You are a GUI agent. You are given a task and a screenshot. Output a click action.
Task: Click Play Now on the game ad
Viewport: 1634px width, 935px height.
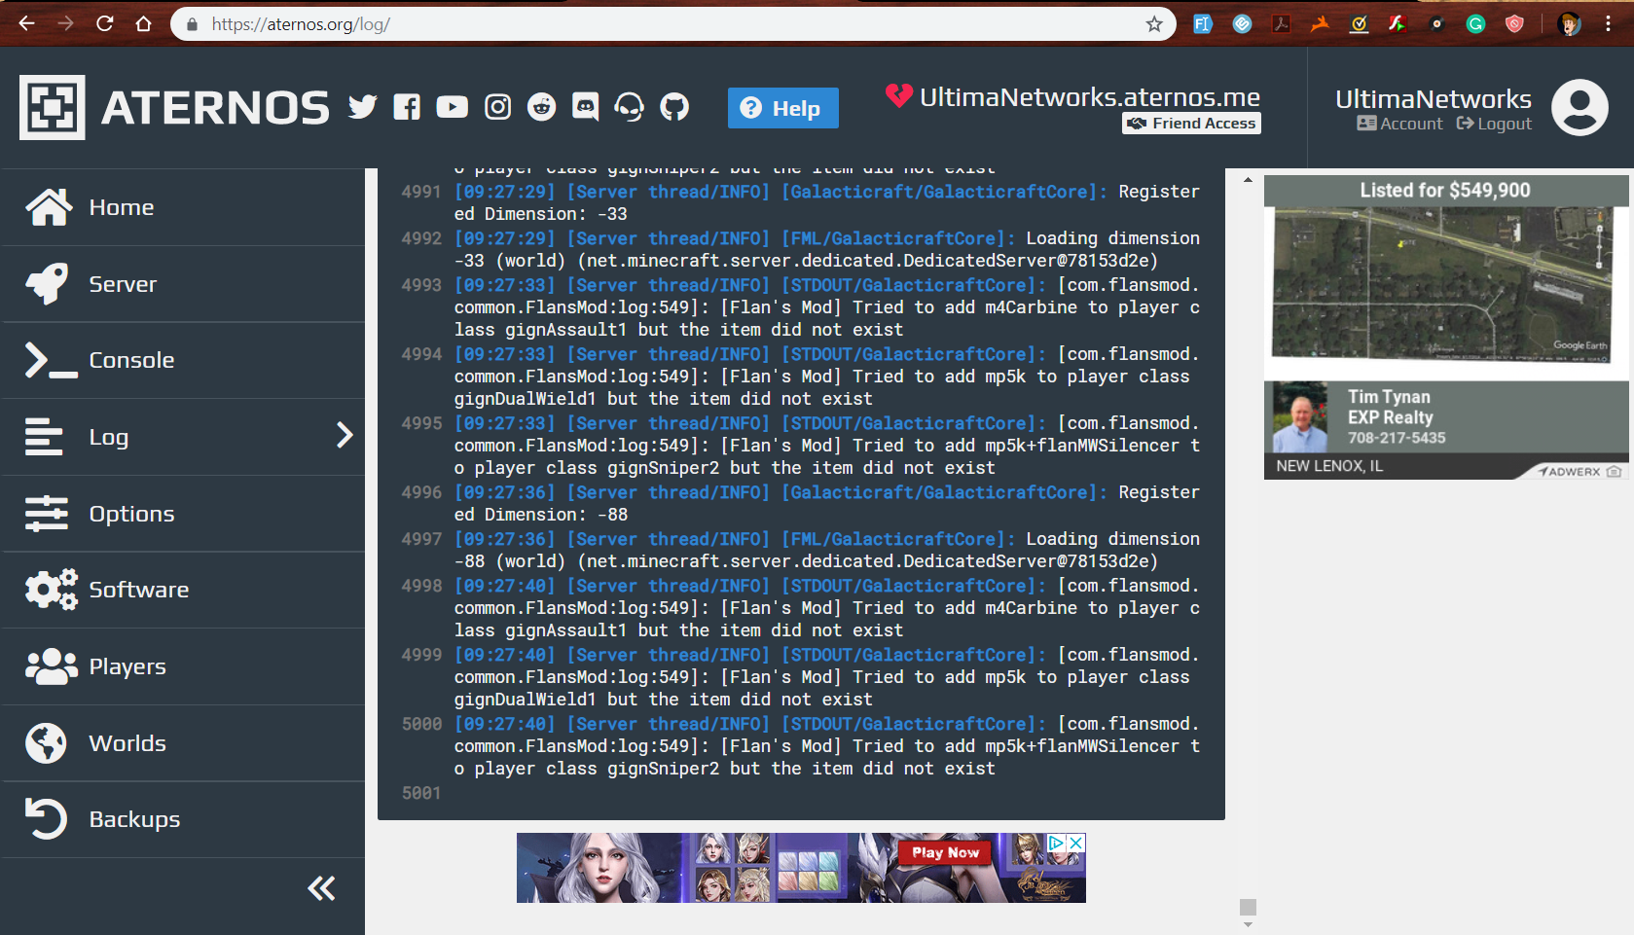tap(945, 852)
